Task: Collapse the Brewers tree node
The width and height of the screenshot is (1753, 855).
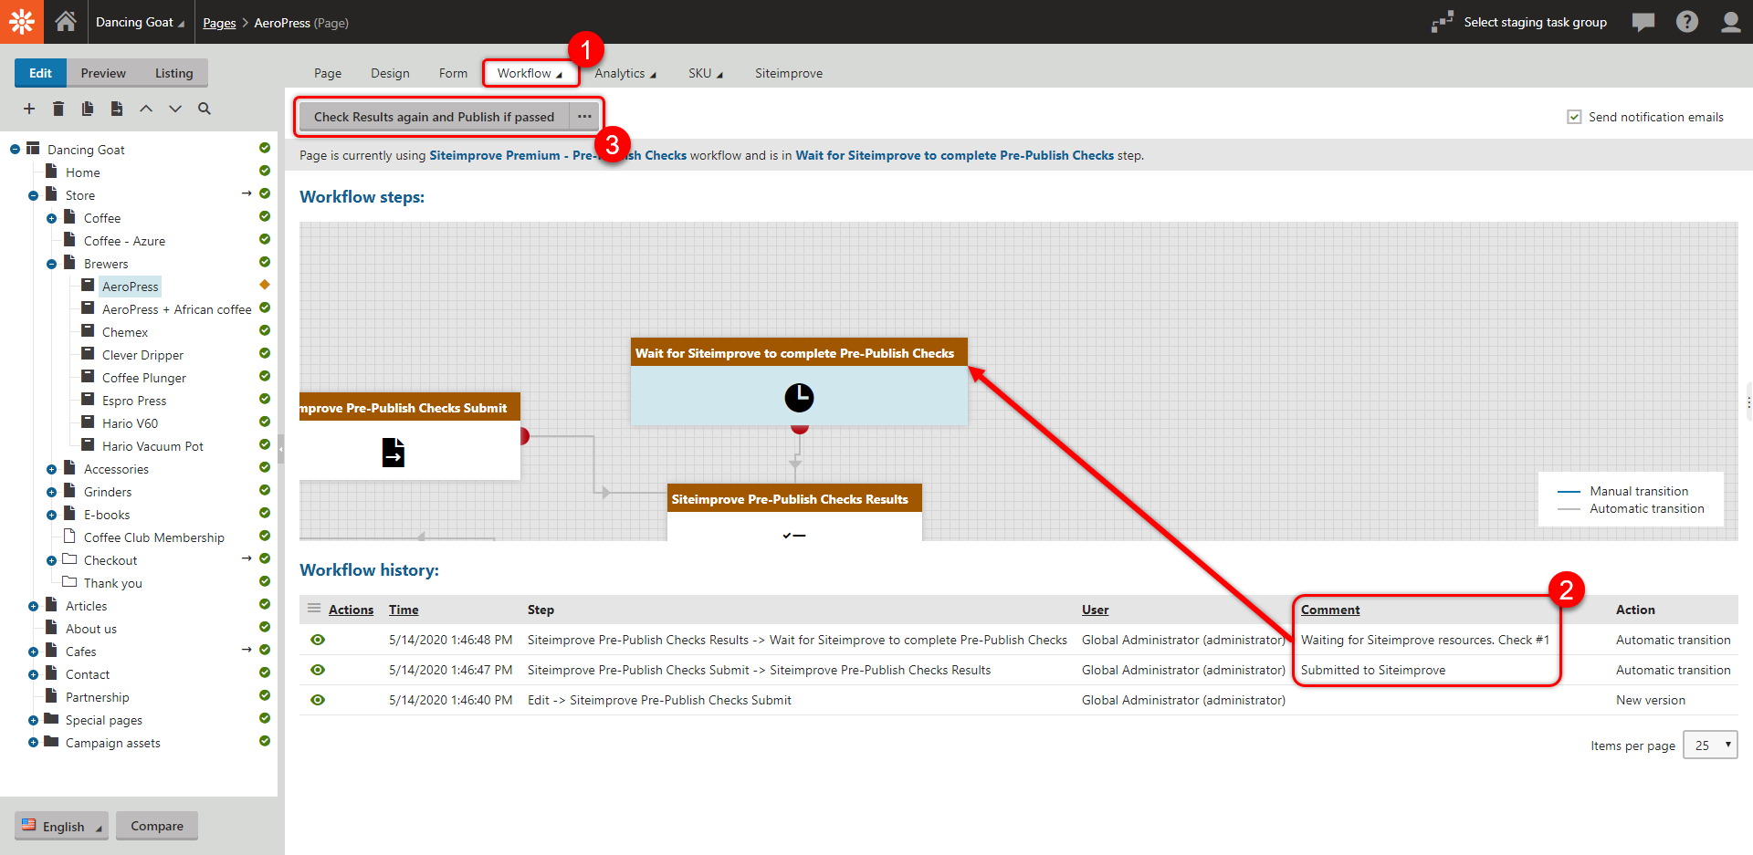Action: [x=51, y=264]
